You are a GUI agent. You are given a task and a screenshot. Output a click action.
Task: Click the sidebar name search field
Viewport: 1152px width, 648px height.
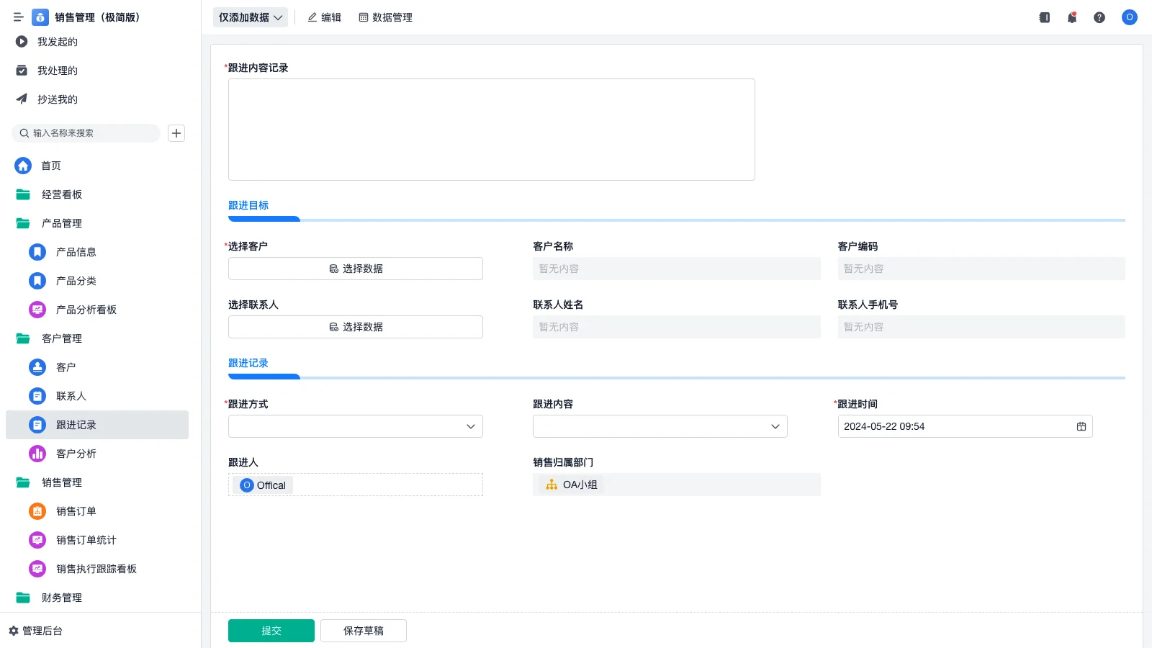pyautogui.click(x=86, y=133)
